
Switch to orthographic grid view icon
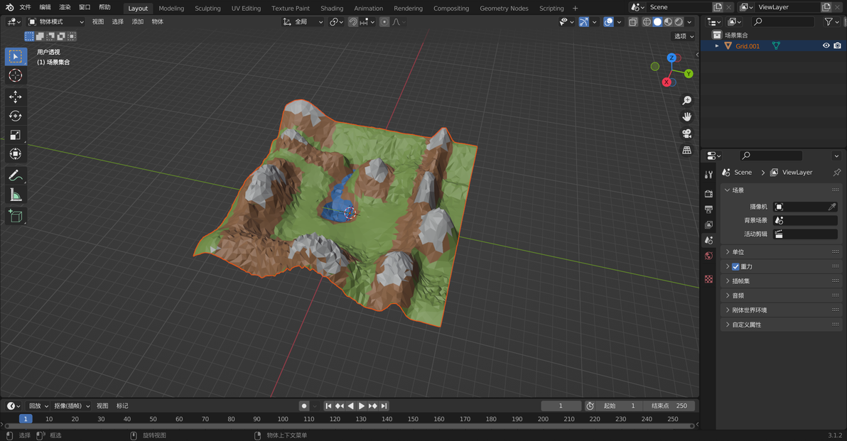686,150
